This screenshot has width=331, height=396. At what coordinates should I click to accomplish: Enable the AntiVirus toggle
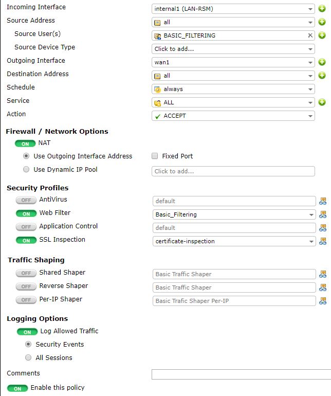coord(26,200)
